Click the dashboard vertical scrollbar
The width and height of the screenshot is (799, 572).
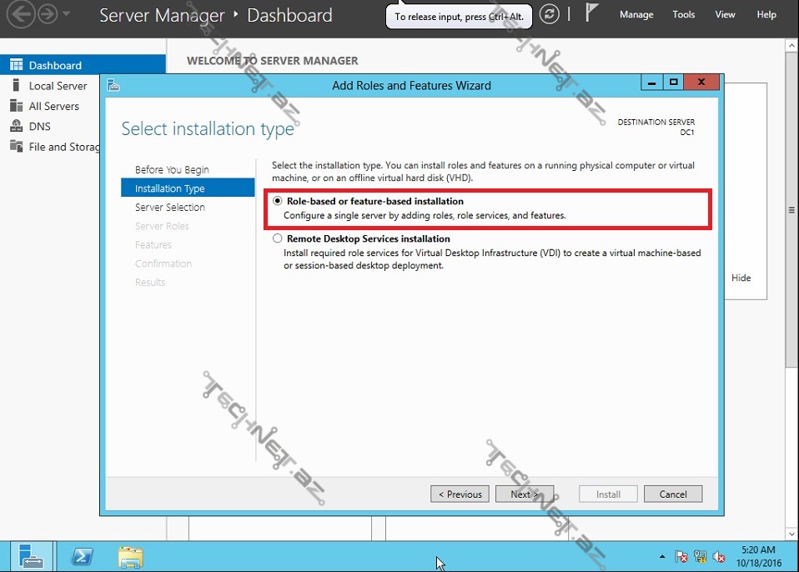point(791,208)
